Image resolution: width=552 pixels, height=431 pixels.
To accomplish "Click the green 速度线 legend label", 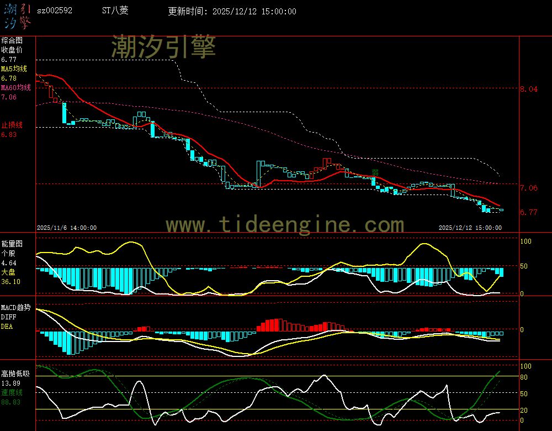I will click(12, 392).
